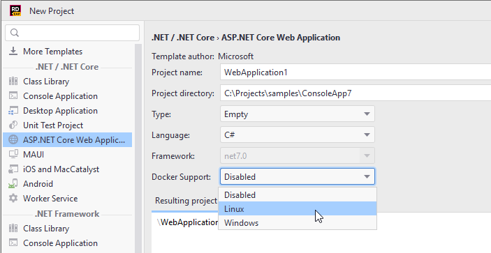Click the search magnifier icon
The height and width of the screenshot is (253, 491).
click(15, 33)
